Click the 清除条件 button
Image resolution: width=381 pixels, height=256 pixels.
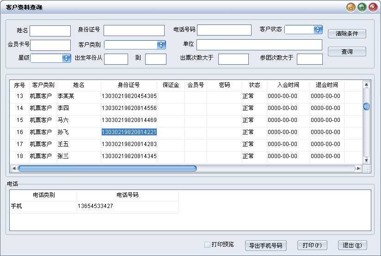(x=347, y=34)
